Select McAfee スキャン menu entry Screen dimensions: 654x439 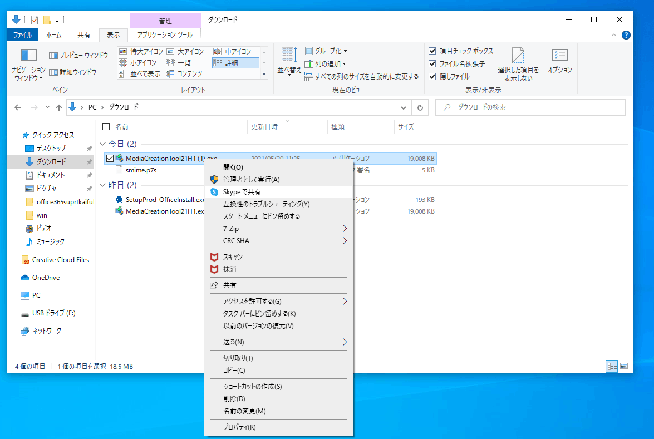278,257
